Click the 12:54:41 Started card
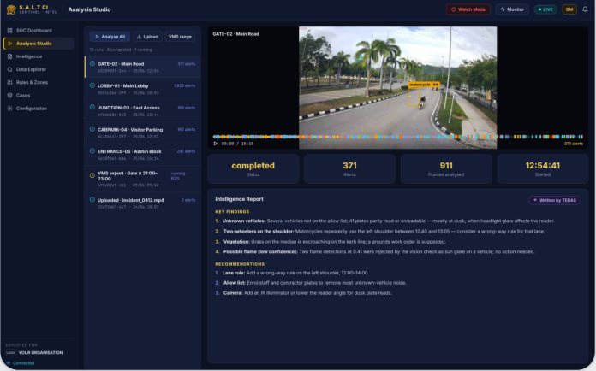This screenshot has height=371, width=596. [543, 168]
